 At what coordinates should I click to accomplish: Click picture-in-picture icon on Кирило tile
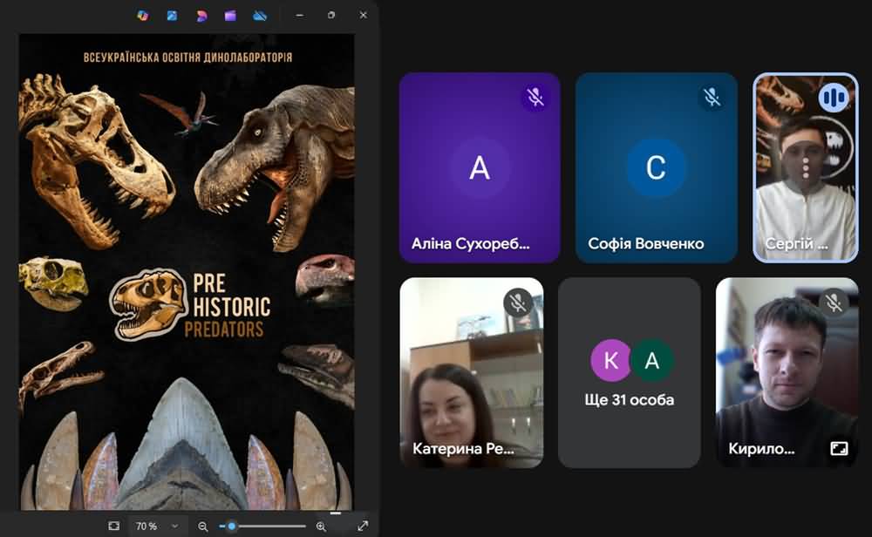839,448
